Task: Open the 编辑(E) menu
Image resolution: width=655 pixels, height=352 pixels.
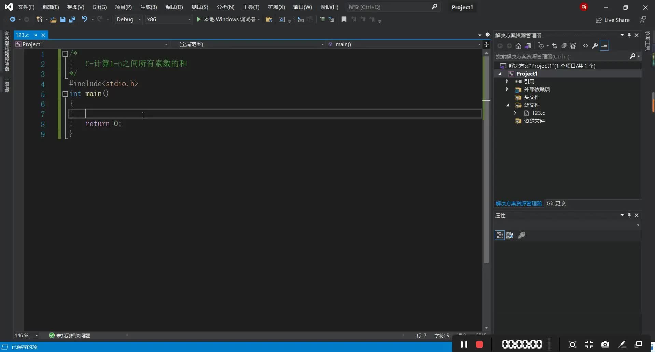Action: [51, 7]
